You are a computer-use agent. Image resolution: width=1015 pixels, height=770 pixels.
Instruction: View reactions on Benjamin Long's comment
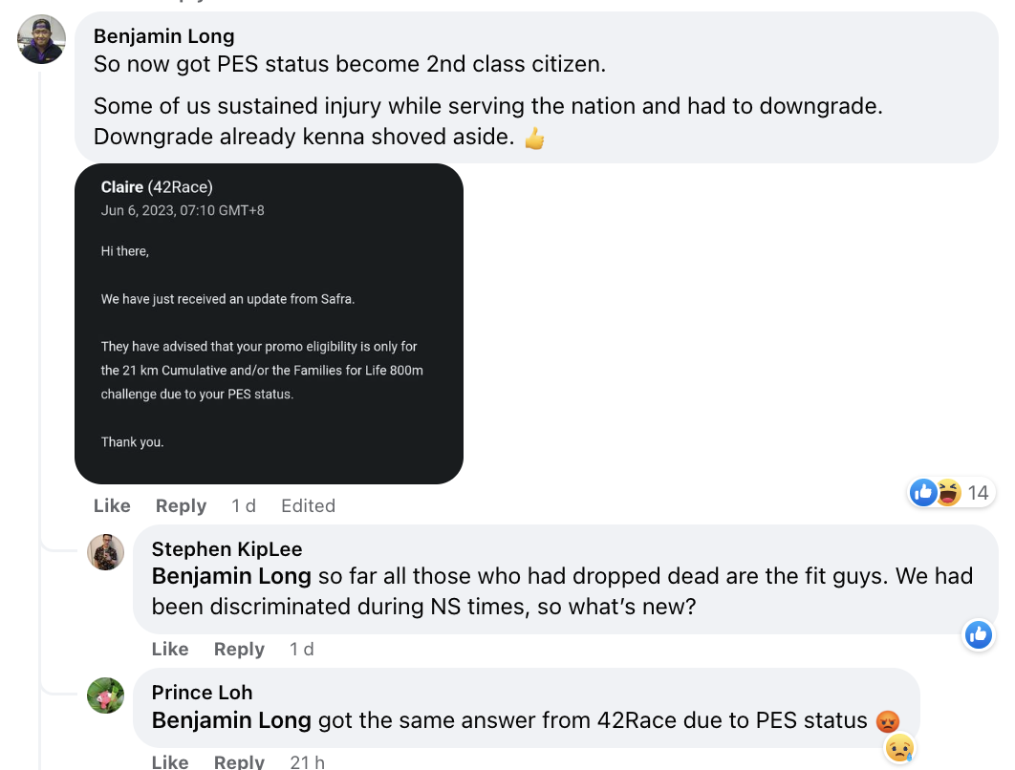(x=950, y=493)
